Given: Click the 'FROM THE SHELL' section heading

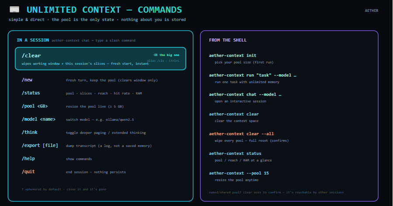Looking at the screenshot, I should 228,40.
